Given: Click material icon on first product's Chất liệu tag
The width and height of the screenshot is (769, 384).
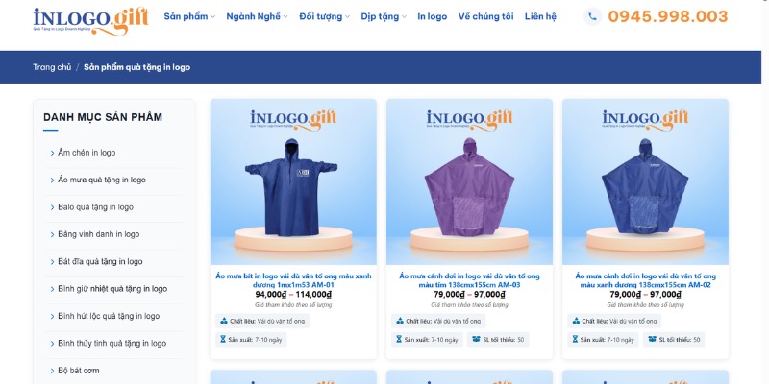Looking at the screenshot, I should [224, 321].
